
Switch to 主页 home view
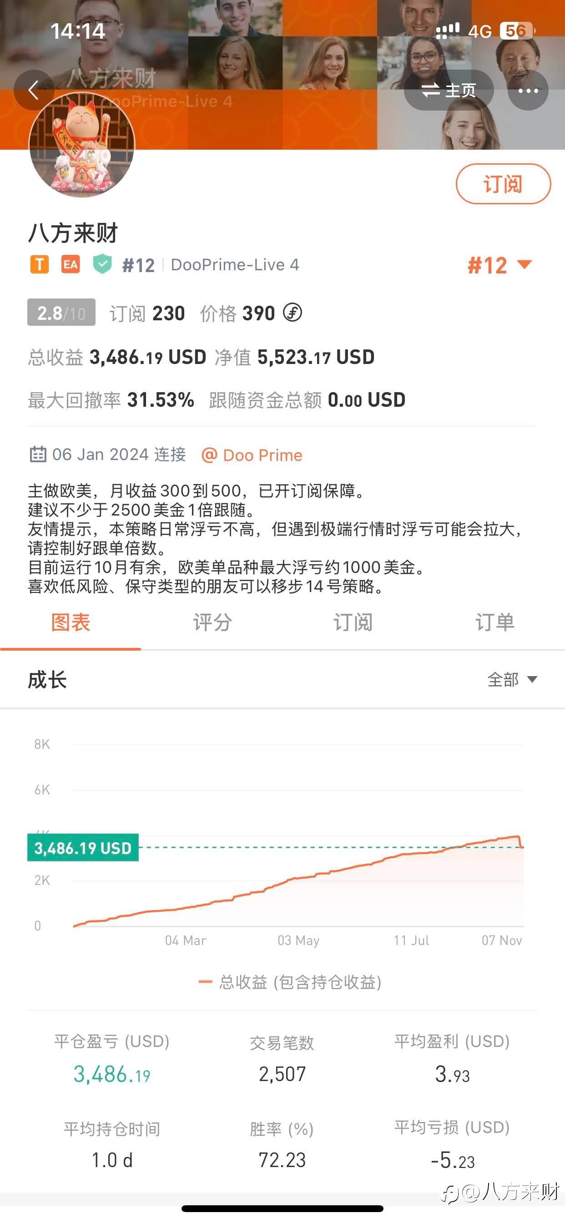click(x=449, y=90)
